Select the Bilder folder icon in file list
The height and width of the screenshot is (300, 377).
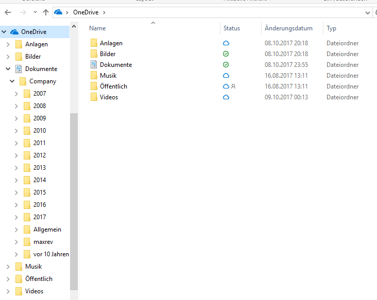click(94, 54)
